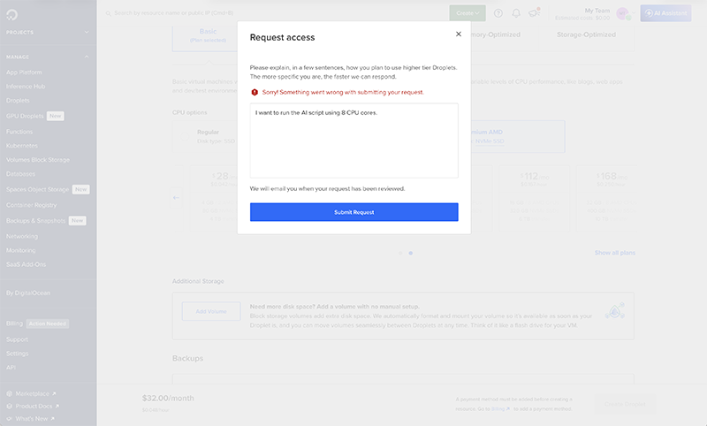Open the AI Assistant
This screenshot has height=426, width=707.
665,13
